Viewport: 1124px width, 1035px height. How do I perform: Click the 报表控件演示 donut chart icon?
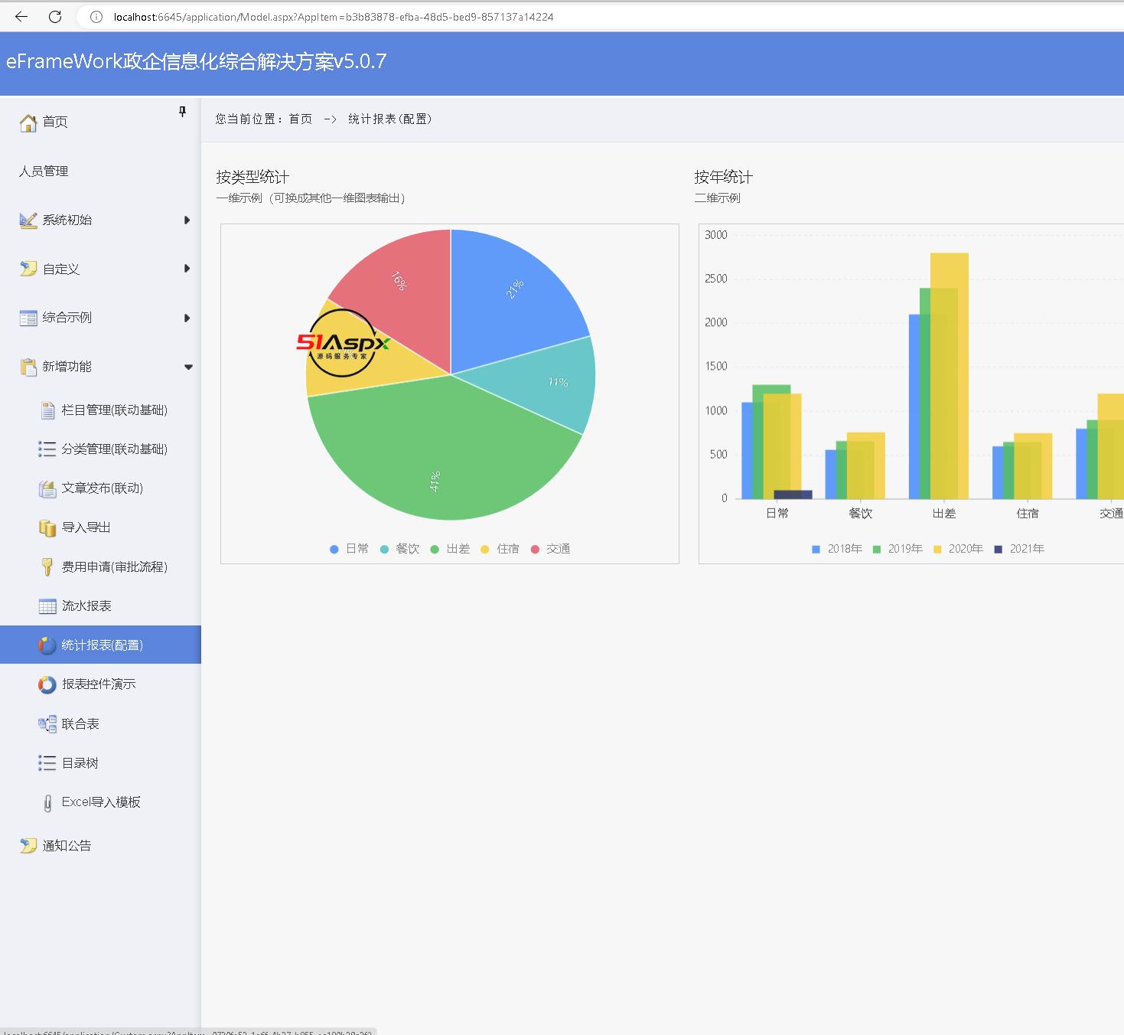[47, 684]
